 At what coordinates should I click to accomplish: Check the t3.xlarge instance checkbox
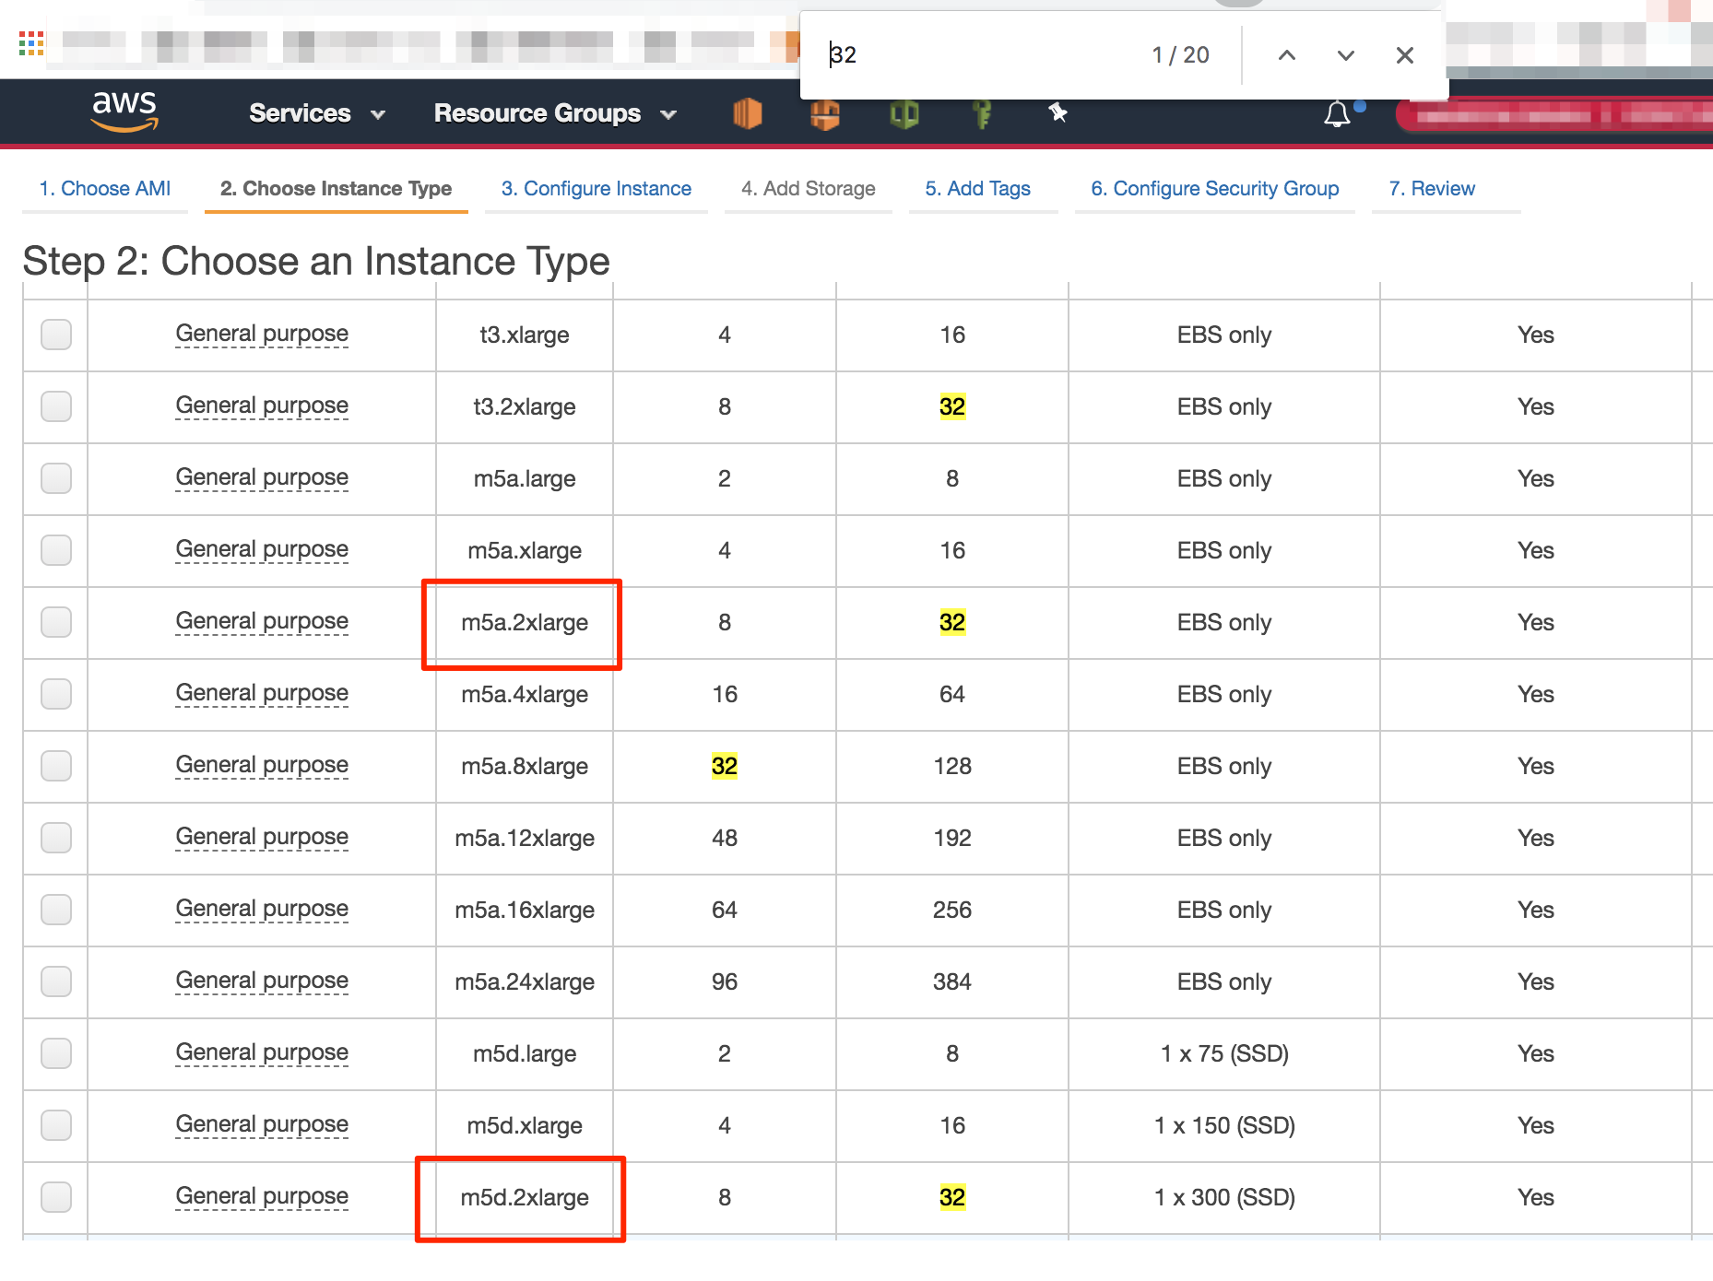(56, 335)
